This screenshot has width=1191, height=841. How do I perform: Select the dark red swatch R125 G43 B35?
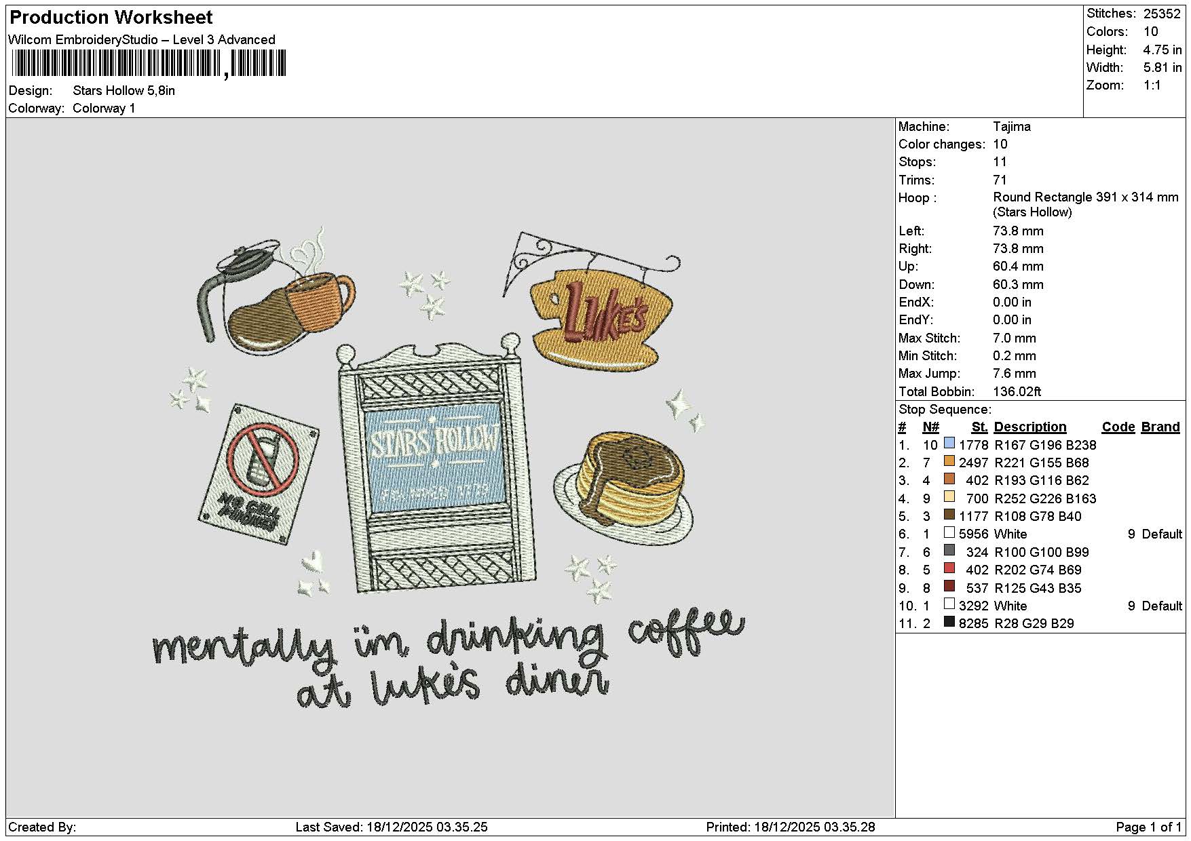[x=949, y=587]
